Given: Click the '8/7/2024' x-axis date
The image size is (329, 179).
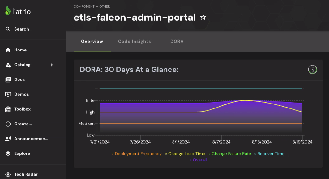Looking at the screenshot, I should coord(221,142).
